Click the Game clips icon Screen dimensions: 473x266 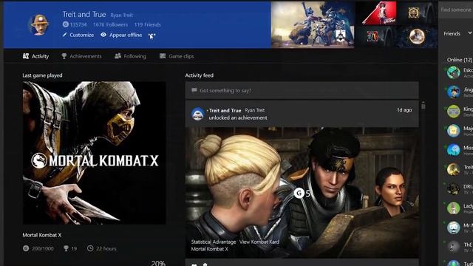coord(163,56)
